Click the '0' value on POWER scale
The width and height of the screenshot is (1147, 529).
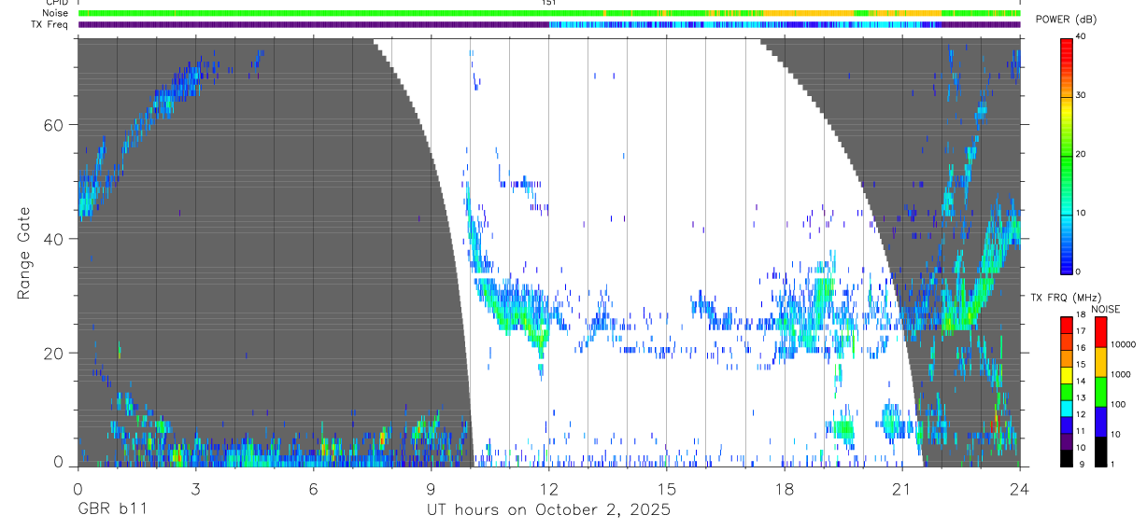click(1079, 271)
